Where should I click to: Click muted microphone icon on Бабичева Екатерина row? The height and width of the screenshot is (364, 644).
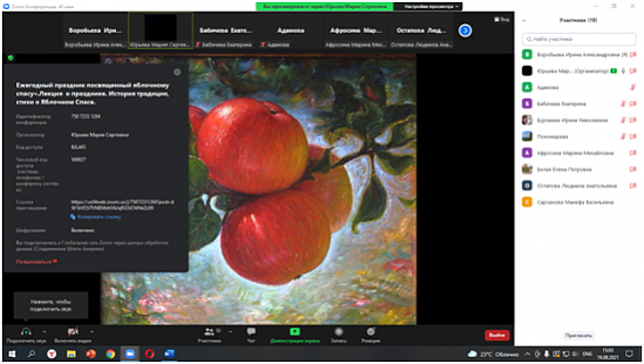click(x=623, y=104)
